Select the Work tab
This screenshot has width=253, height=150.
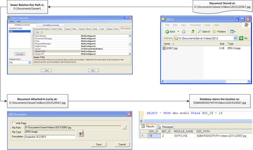click(116, 29)
